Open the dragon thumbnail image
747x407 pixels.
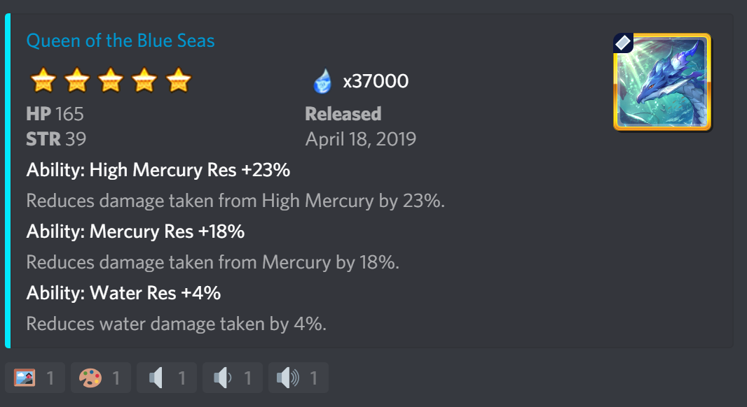tap(662, 82)
